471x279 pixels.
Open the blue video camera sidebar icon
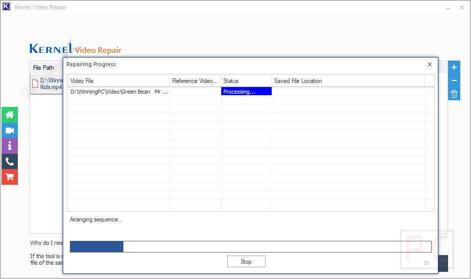point(10,130)
